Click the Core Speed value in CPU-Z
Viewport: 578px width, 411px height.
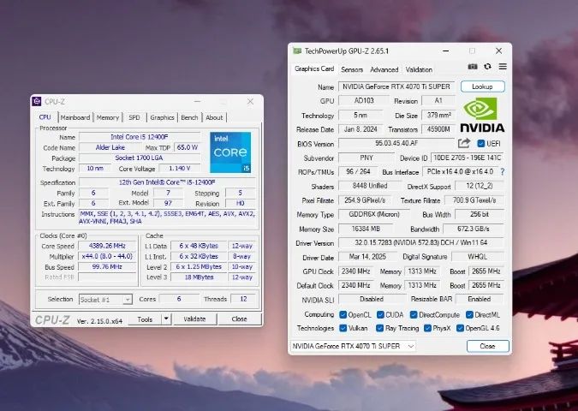[x=107, y=246]
